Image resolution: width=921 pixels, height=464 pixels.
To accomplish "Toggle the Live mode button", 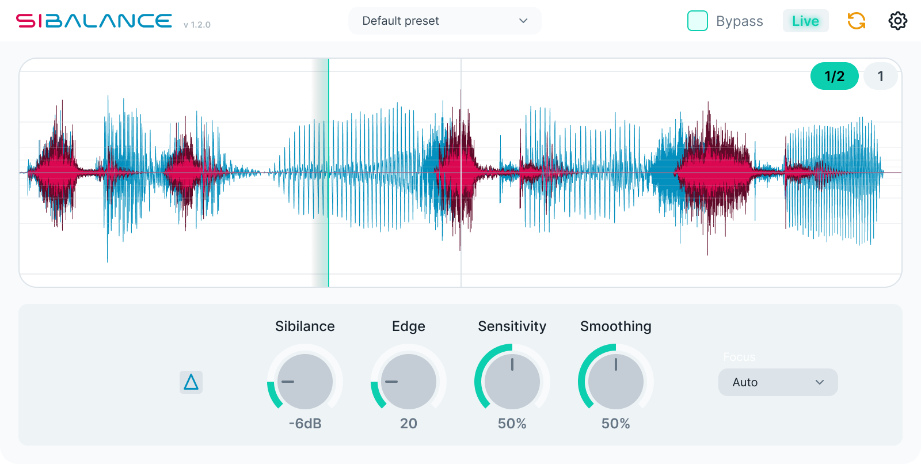I will pyautogui.click(x=805, y=21).
